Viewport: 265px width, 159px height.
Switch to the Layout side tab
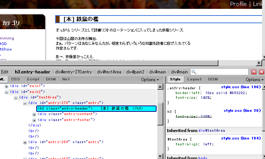(x=194, y=79)
